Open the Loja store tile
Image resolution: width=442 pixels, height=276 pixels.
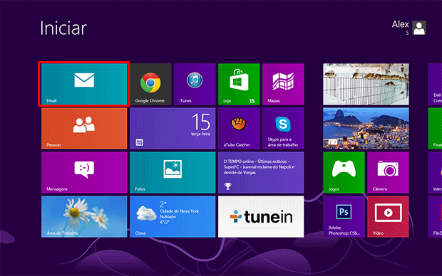[239, 84]
